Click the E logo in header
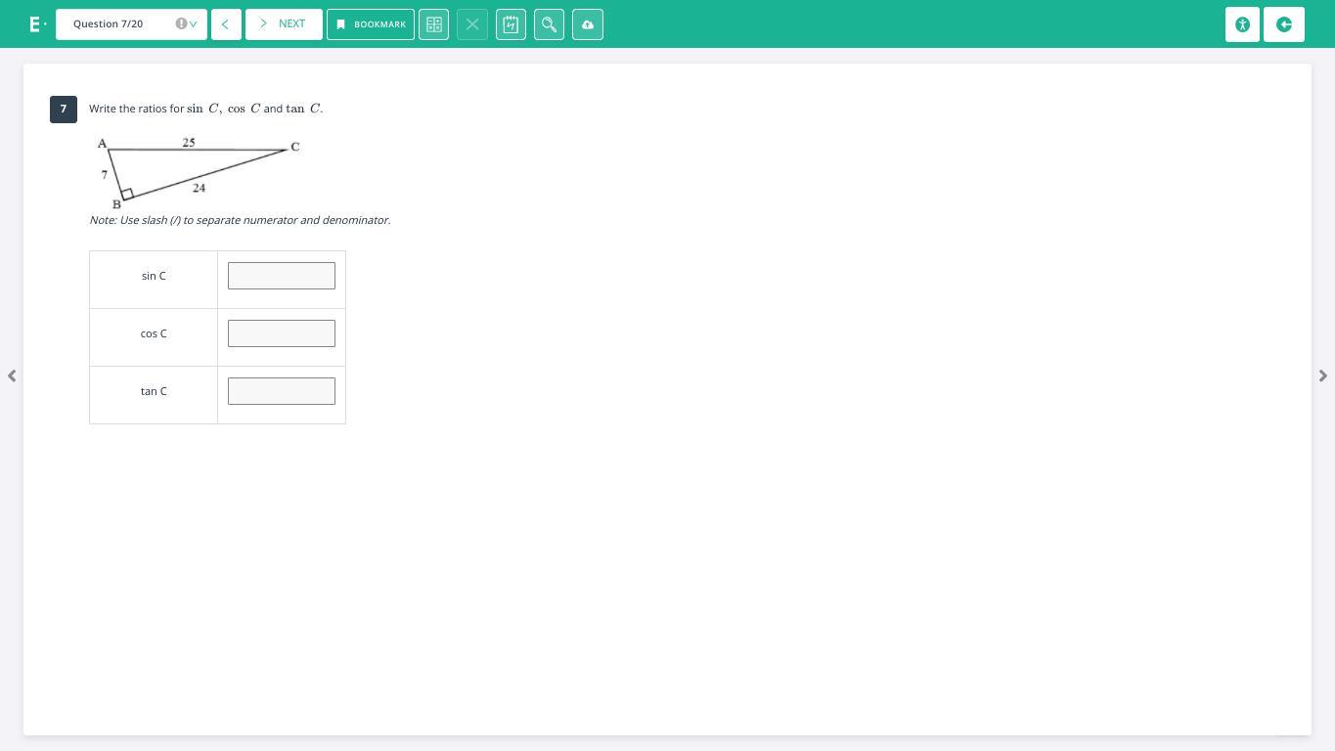This screenshot has height=751, width=1335. [36, 24]
